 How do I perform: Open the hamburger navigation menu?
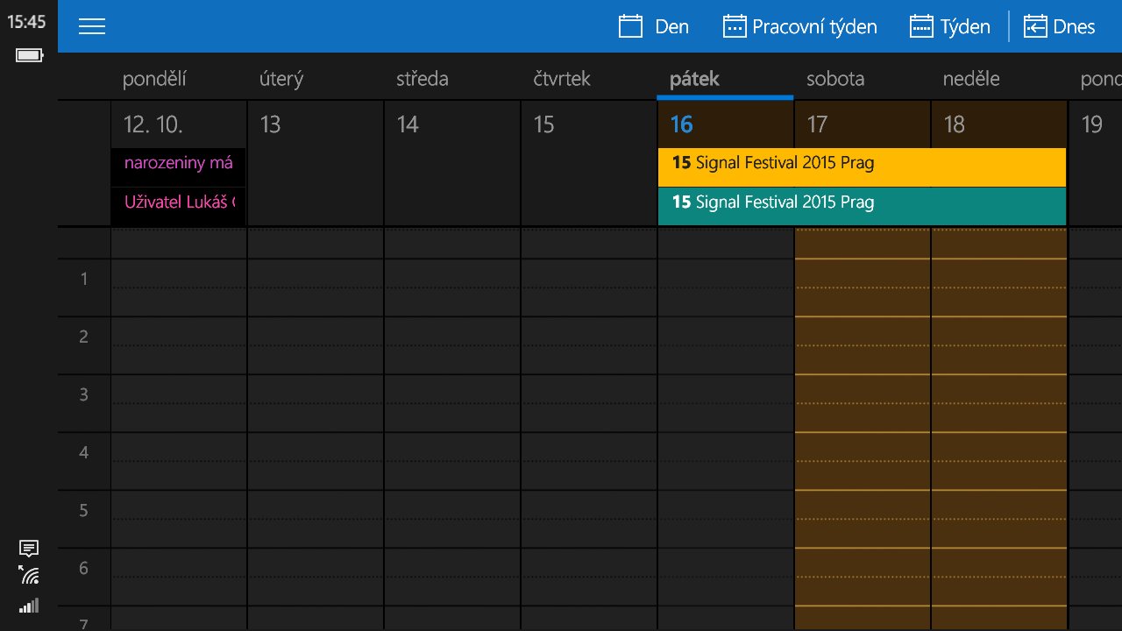coord(92,26)
